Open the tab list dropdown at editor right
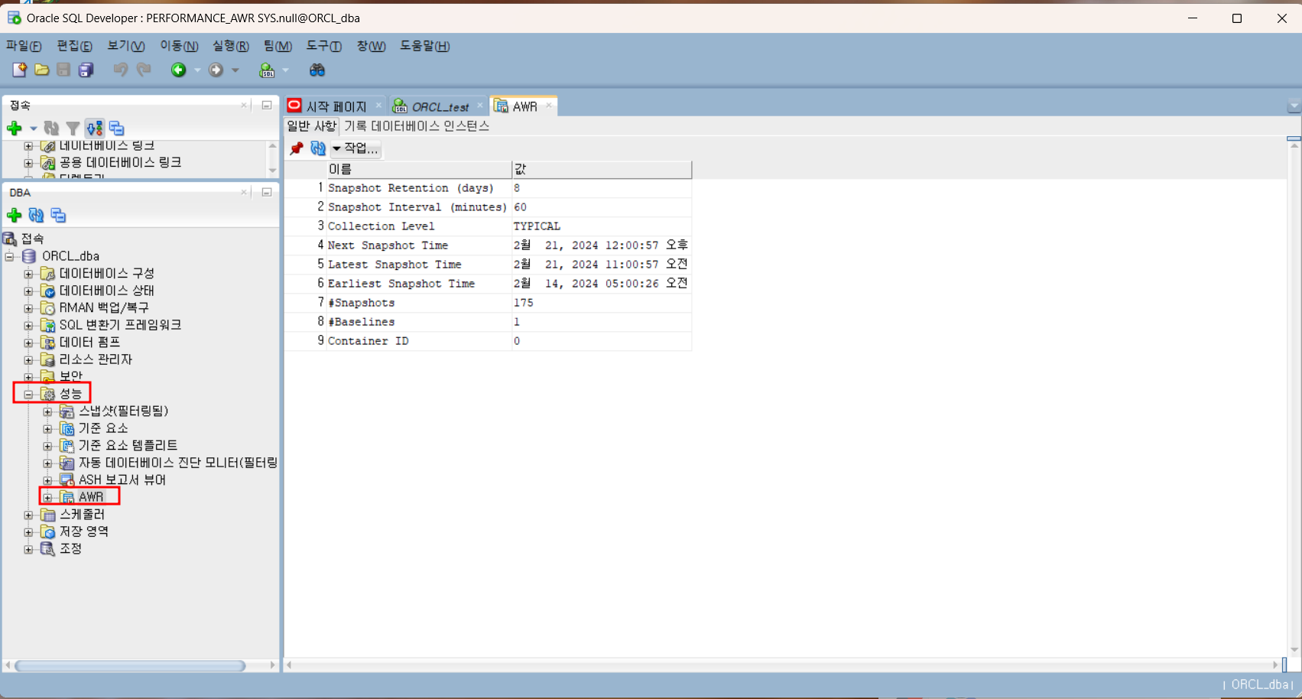 tap(1294, 106)
